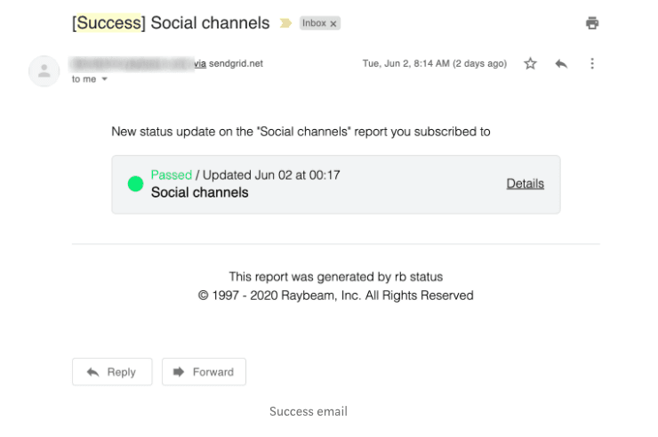Click the sender's avatar picture
The height and width of the screenshot is (437, 658).
[44, 70]
